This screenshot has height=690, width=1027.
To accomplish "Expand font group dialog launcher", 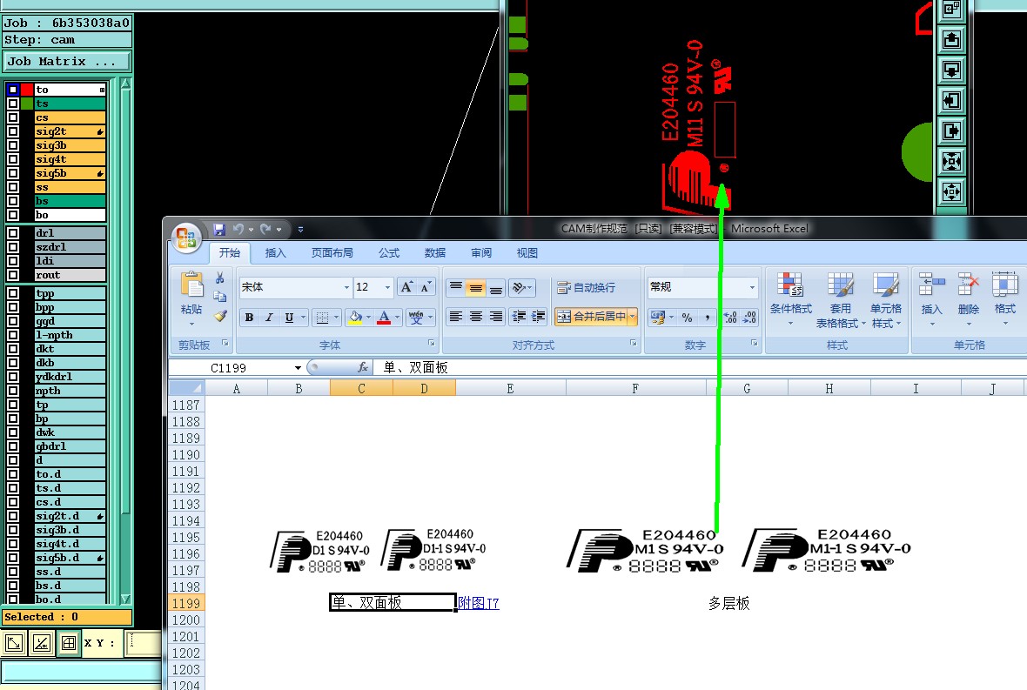I will (432, 343).
